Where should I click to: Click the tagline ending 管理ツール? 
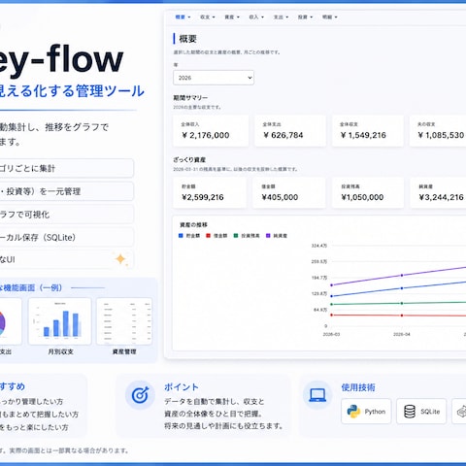coord(71,91)
